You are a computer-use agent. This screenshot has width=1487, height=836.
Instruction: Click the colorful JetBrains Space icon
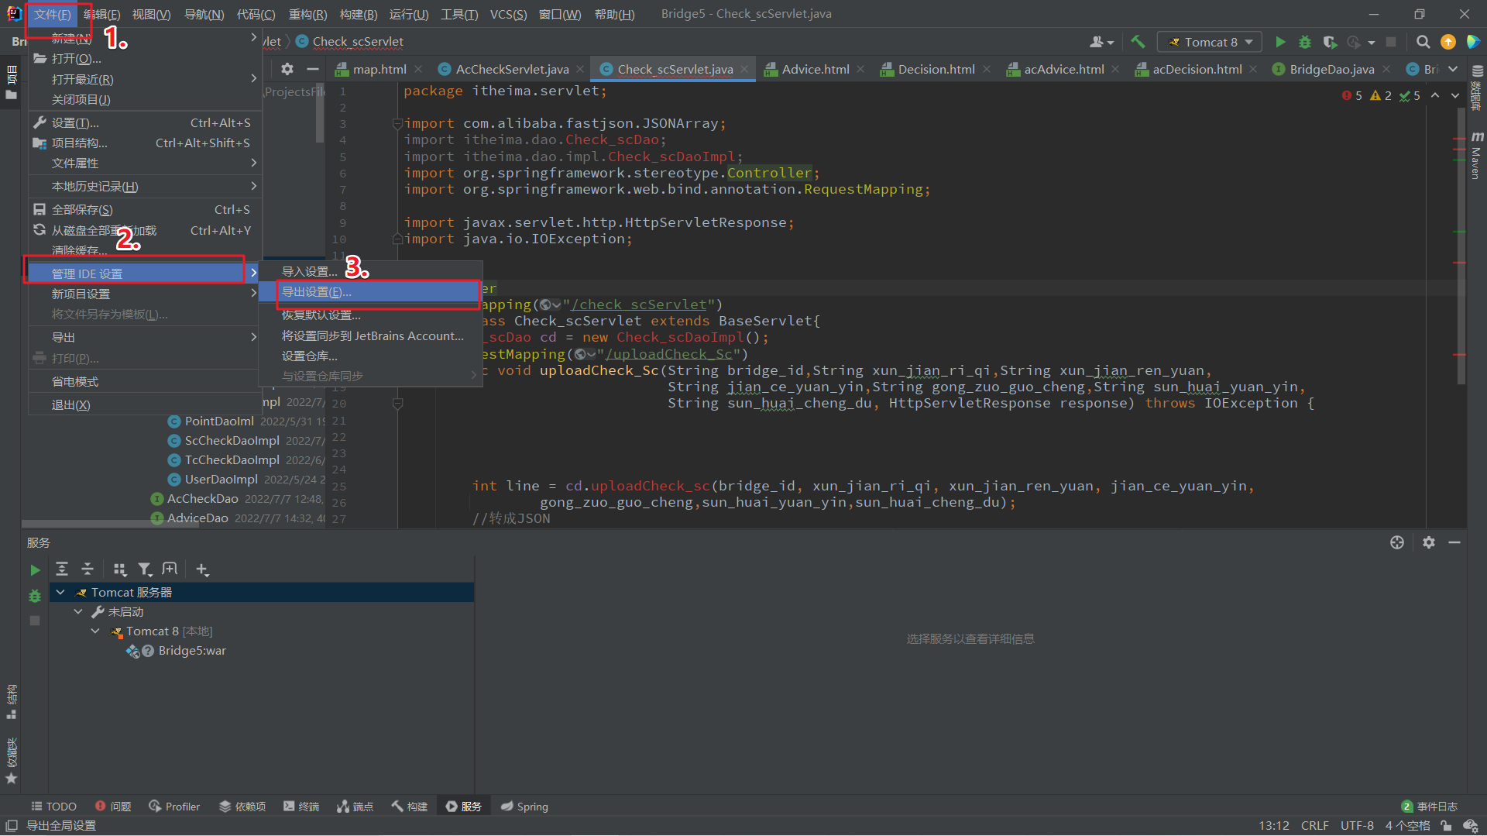click(1473, 42)
